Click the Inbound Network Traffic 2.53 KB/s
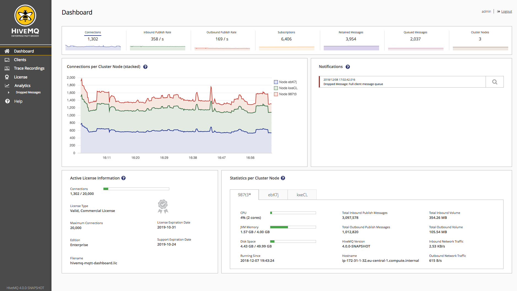Viewport: 517px width, 291px height. pos(437,246)
